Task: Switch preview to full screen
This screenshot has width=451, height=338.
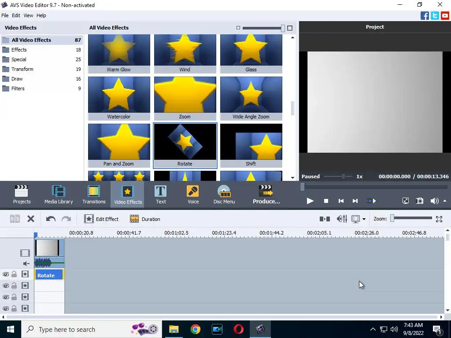Action: 405,201
